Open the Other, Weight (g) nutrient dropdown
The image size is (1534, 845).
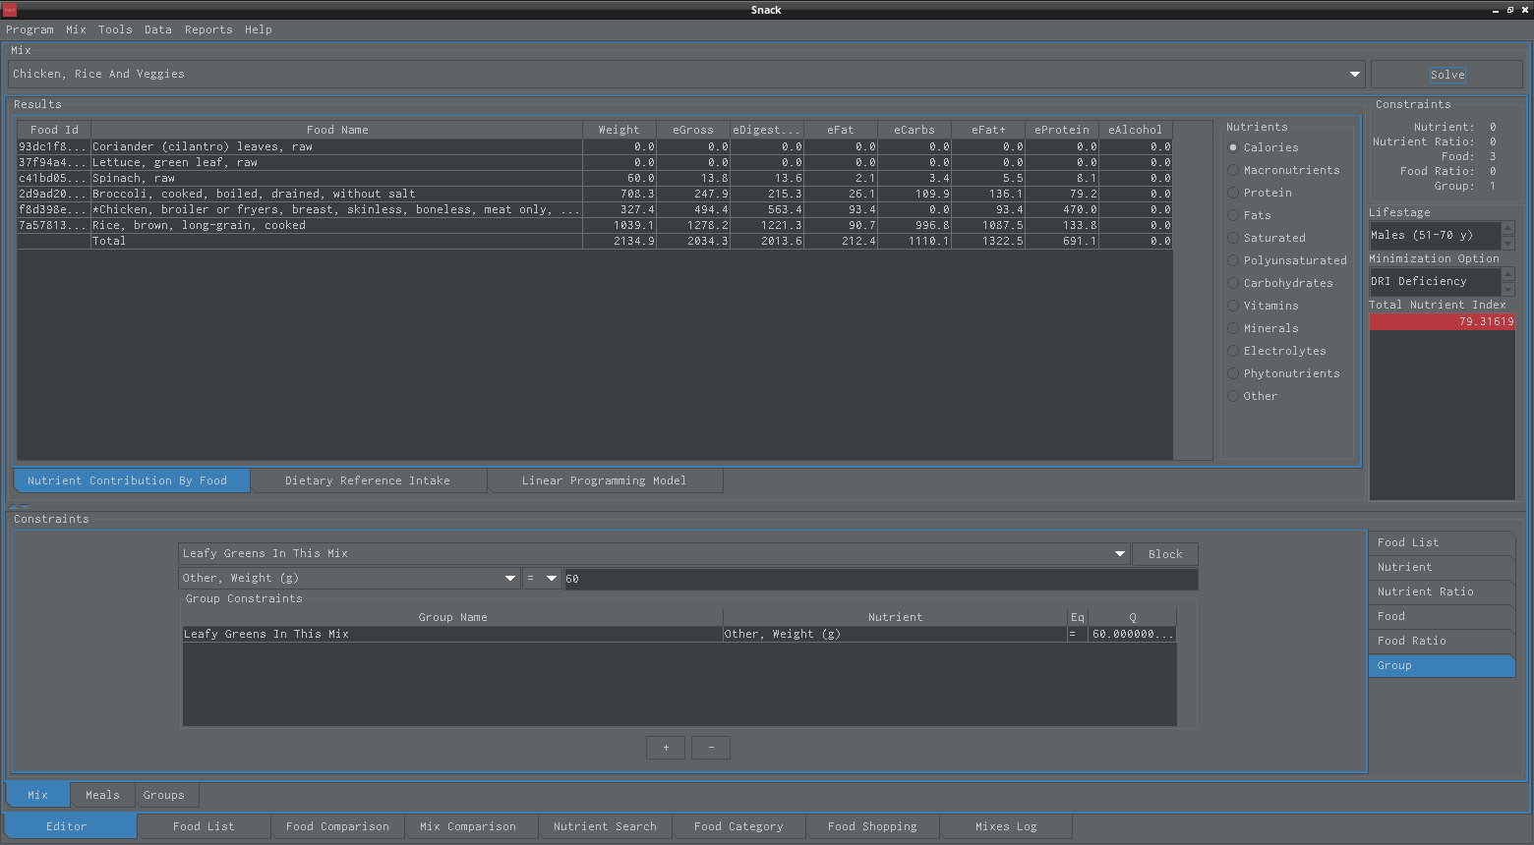509,579
